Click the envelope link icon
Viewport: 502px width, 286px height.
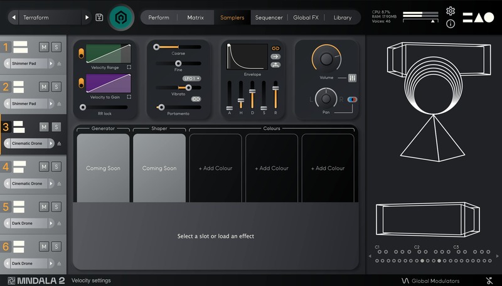click(x=275, y=48)
